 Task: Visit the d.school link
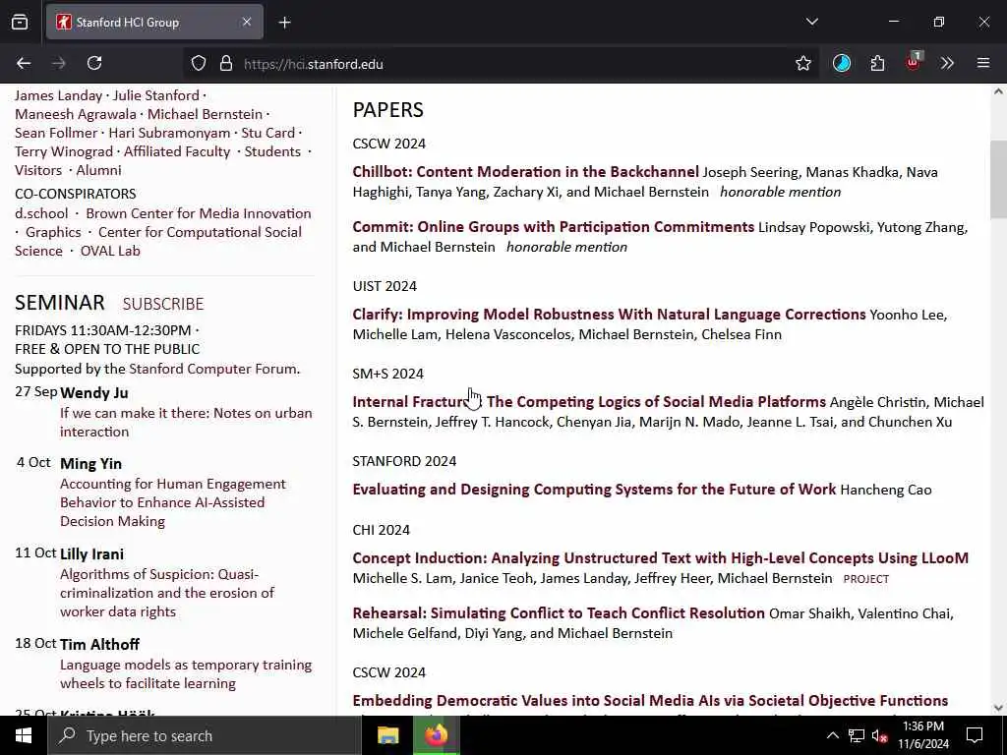click(41, 213)
